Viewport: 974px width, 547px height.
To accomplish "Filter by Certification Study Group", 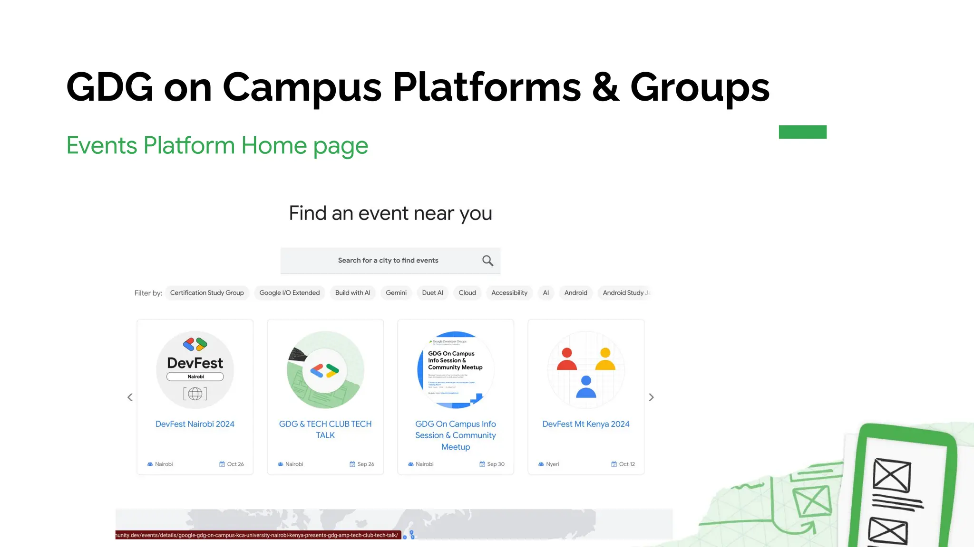I will coord(207,293).
